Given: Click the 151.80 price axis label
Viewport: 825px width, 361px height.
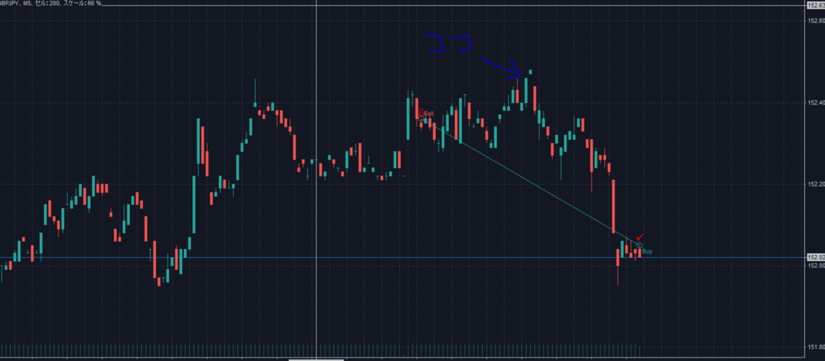Looking at the screenshot, I should click(816, 347).
